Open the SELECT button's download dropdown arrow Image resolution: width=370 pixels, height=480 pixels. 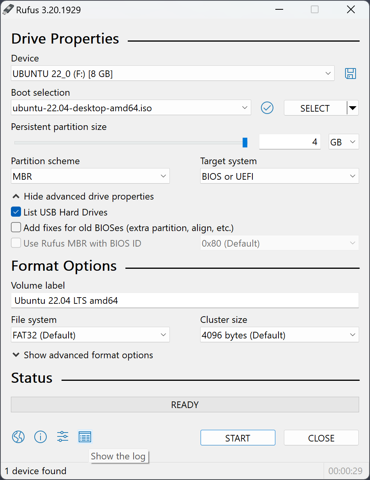point(353,108)
